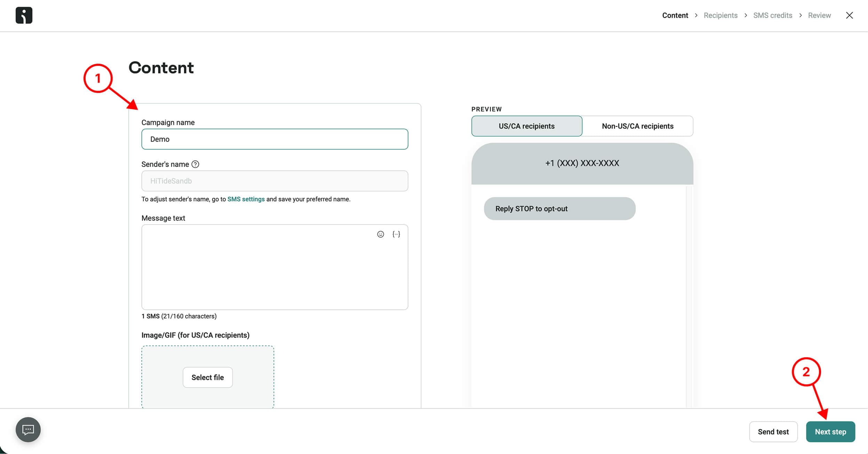Click the Omnisend logo icon
Screen dimensions: 868x454
24,15
